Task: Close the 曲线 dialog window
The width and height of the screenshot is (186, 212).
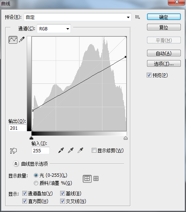Action: [x=176, y=2]
